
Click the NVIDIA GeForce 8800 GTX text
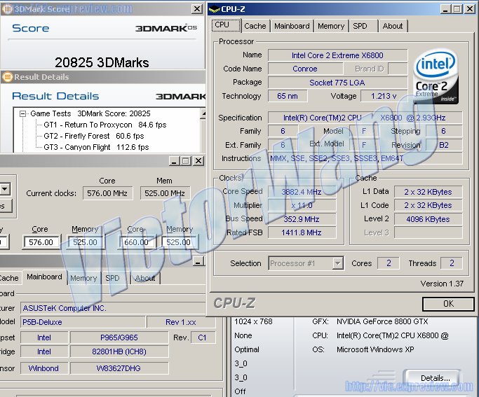click(x=382, y=321)
